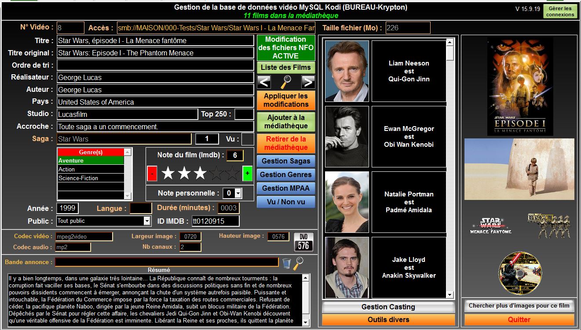581x330 pixels.
Task: Open the Tatooine fanart image
Action: [x=519, y=169]
